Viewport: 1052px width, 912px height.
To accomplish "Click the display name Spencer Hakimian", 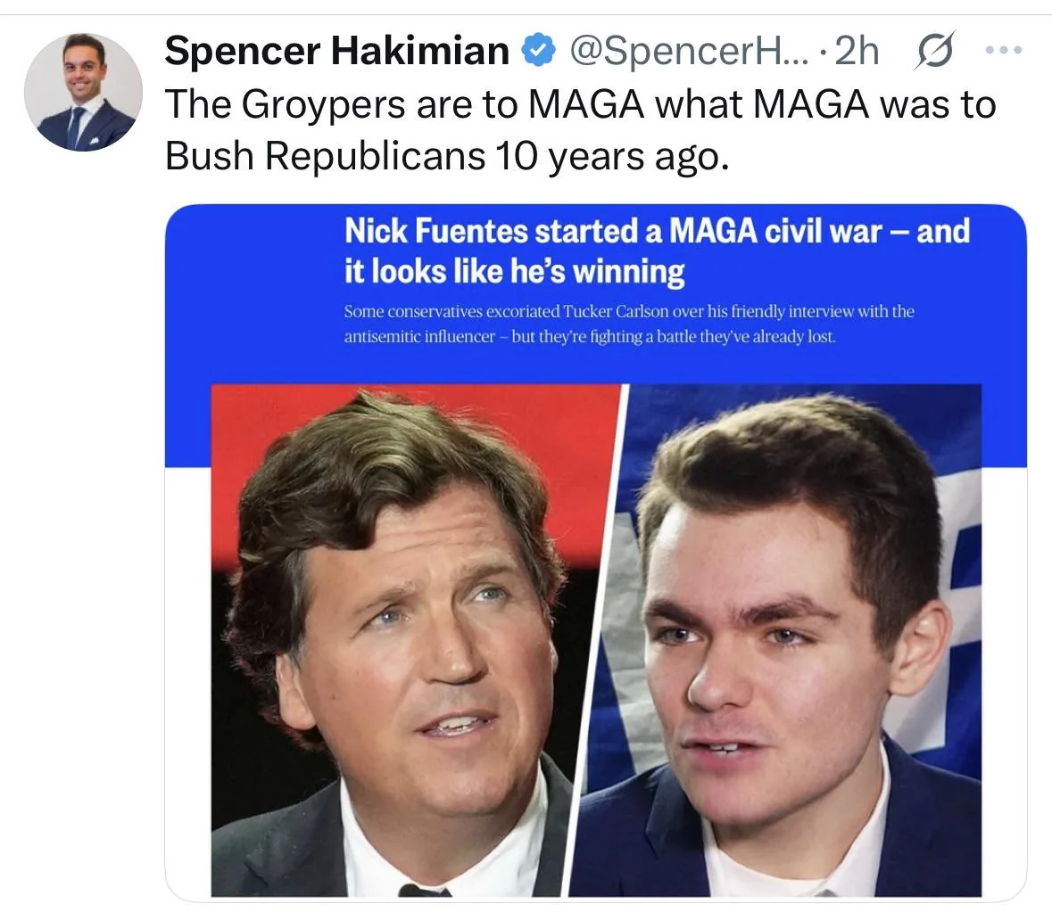I will point(336,52).
